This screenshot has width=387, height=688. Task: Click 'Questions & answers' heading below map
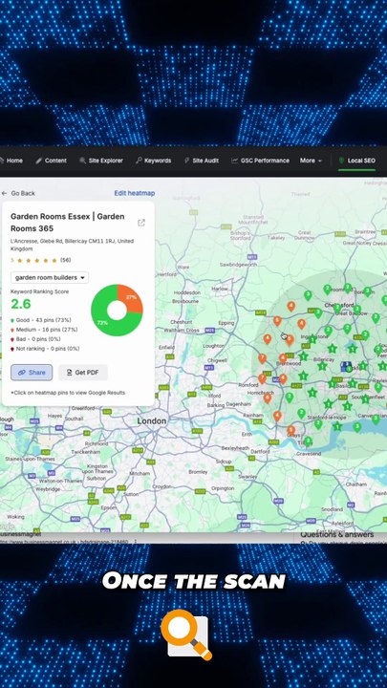[337, 534]
